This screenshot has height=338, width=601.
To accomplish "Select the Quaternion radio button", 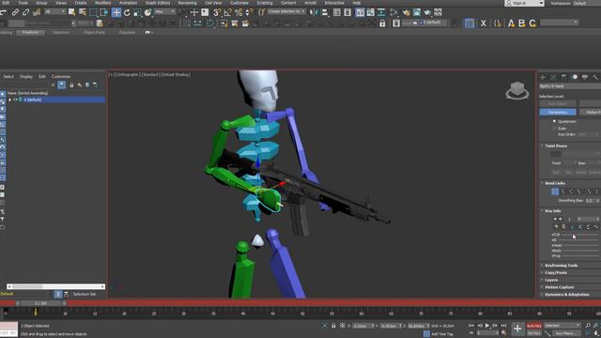I will point(554,121).
